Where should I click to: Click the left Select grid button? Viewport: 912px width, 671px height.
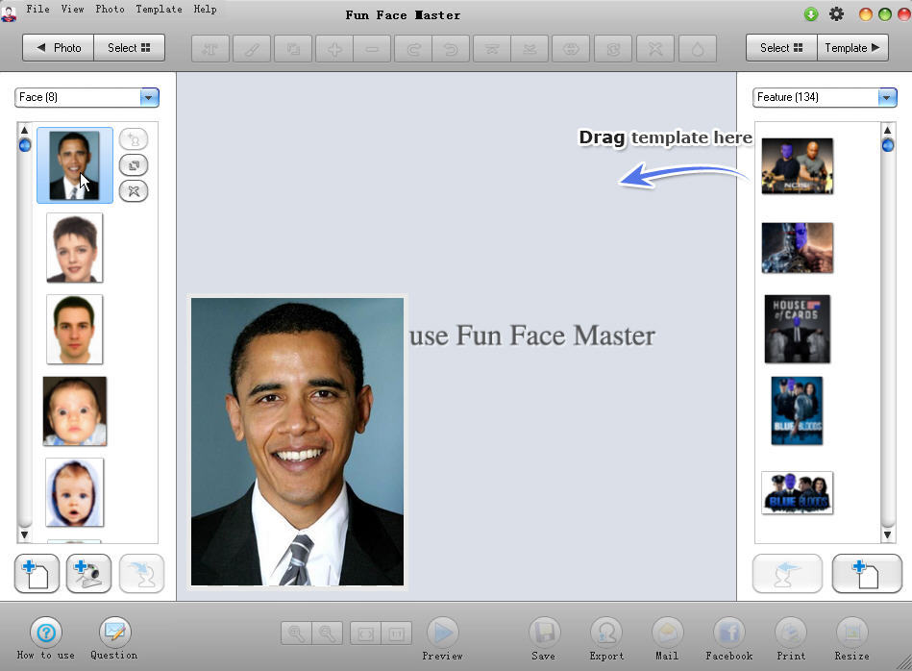pyautogui.click(x=129, y=48)
